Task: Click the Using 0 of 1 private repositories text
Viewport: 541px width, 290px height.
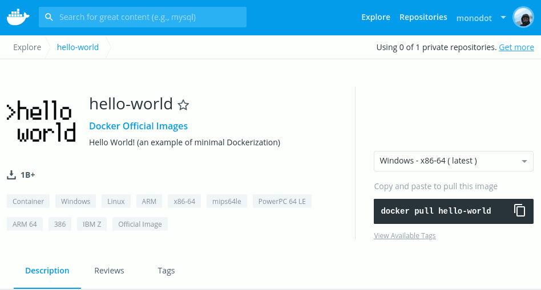Action: click(x=437, y=47)
